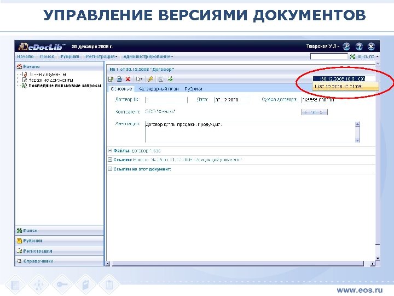Open the document version dropdown field
Screen dimensions: 394x296
344,79
